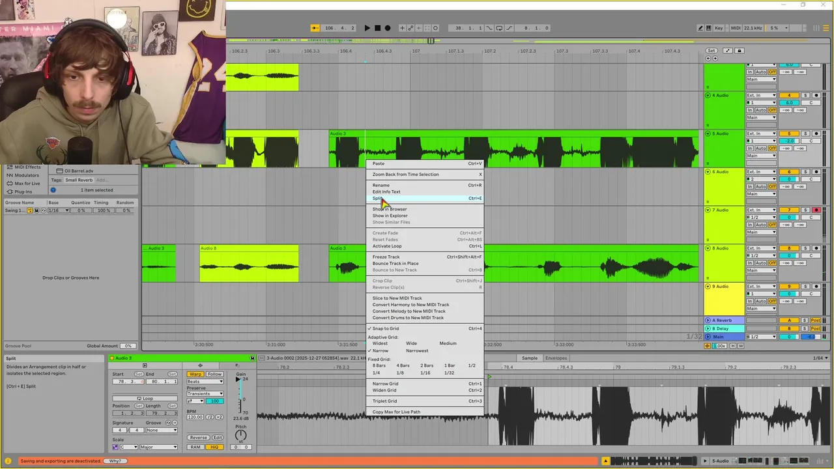Switch to the Envelopes tab
Viewport: 834px width, 469px height.
(x=556, y=358)
